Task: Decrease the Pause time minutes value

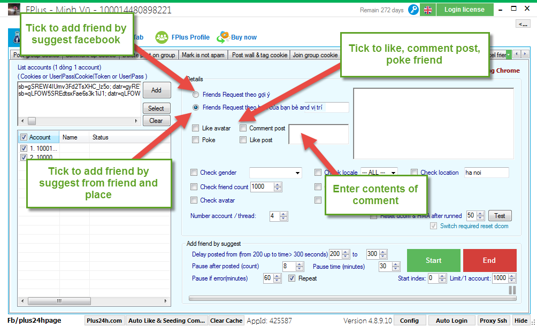Action: pos(396,269)
